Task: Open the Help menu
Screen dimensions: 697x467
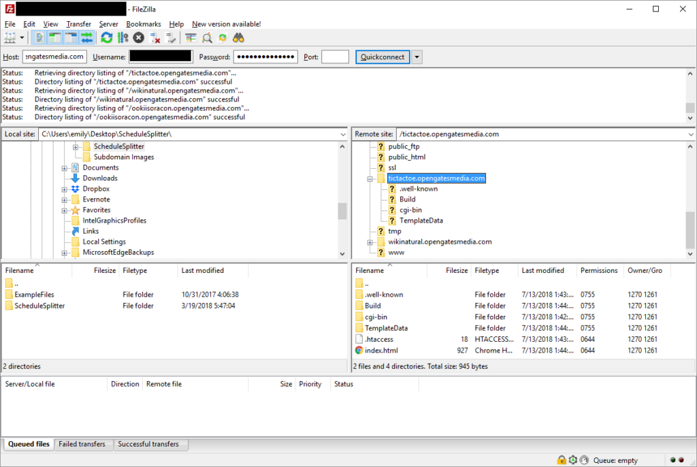Action: point(176,24)
